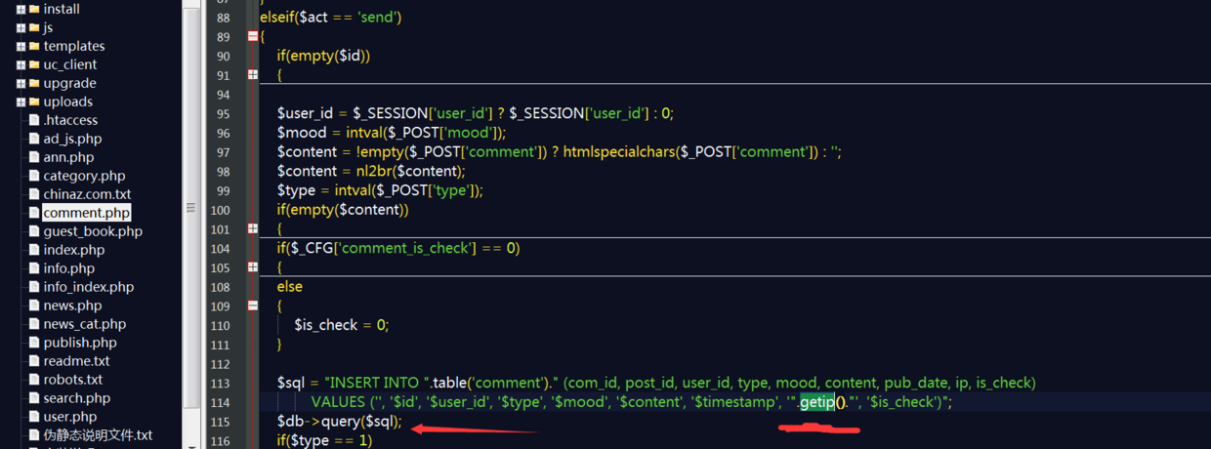This screenshot has width=1211, height=449.
Task: Select search.php in the file tree
Action: pos(76,398)
